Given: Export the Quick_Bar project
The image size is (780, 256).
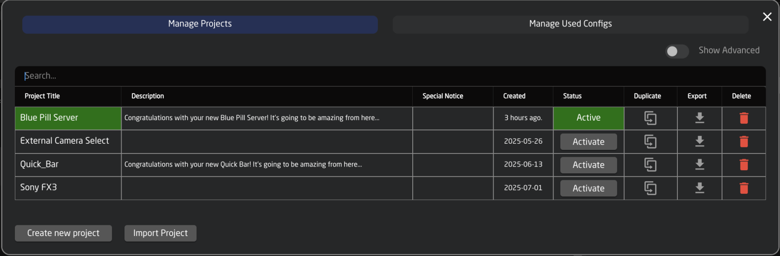Looking at the screenshot, I should [700, 165].
